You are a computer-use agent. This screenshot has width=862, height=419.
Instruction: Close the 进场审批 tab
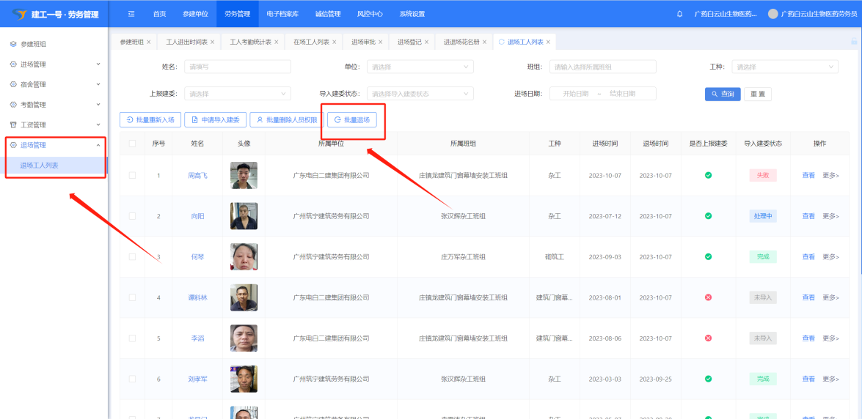[381, 42]
